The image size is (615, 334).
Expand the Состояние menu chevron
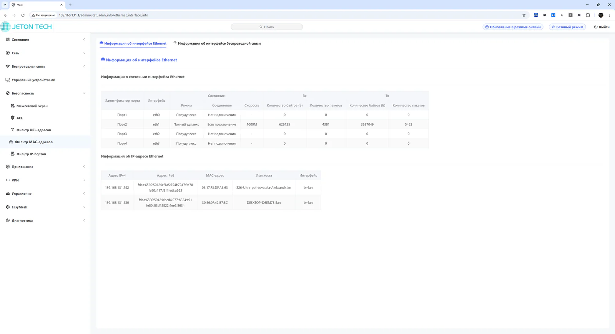coord(84,40)
